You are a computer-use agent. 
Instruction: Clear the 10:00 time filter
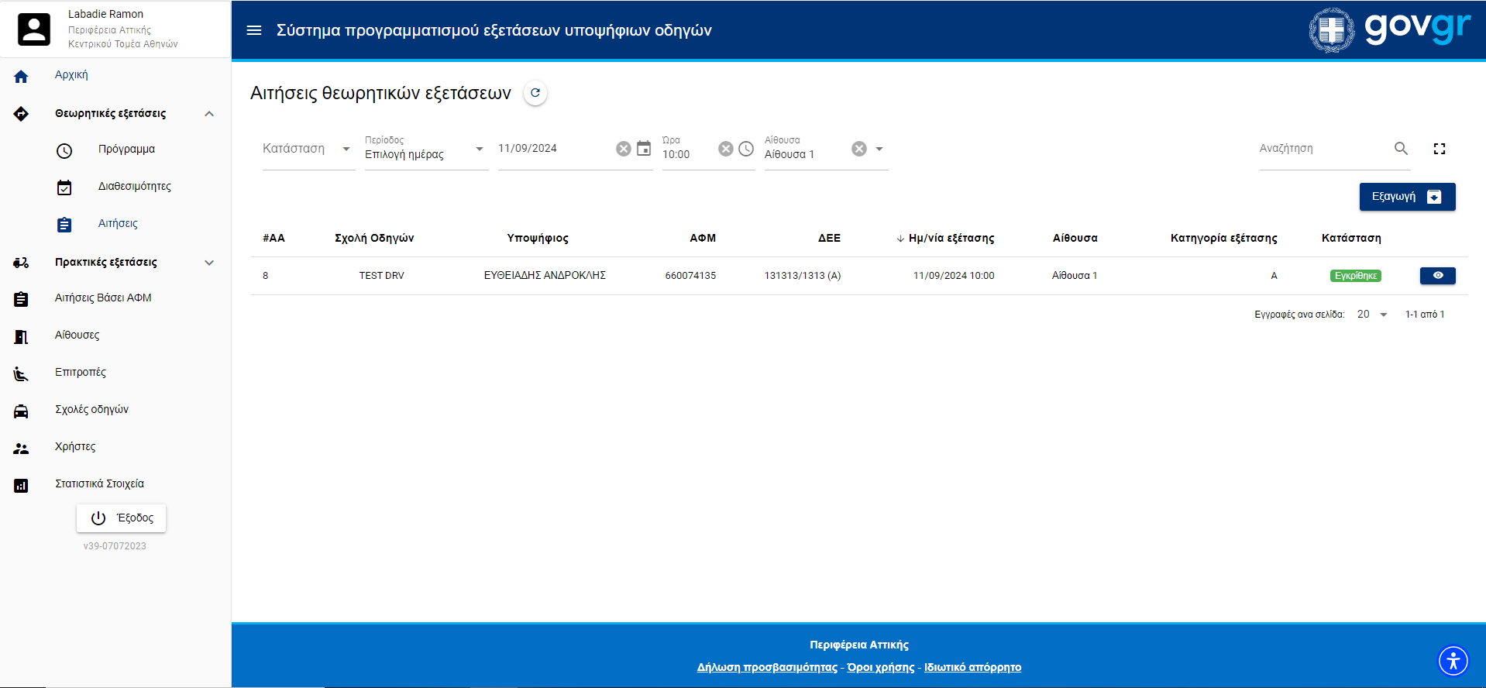pos(725,149)
